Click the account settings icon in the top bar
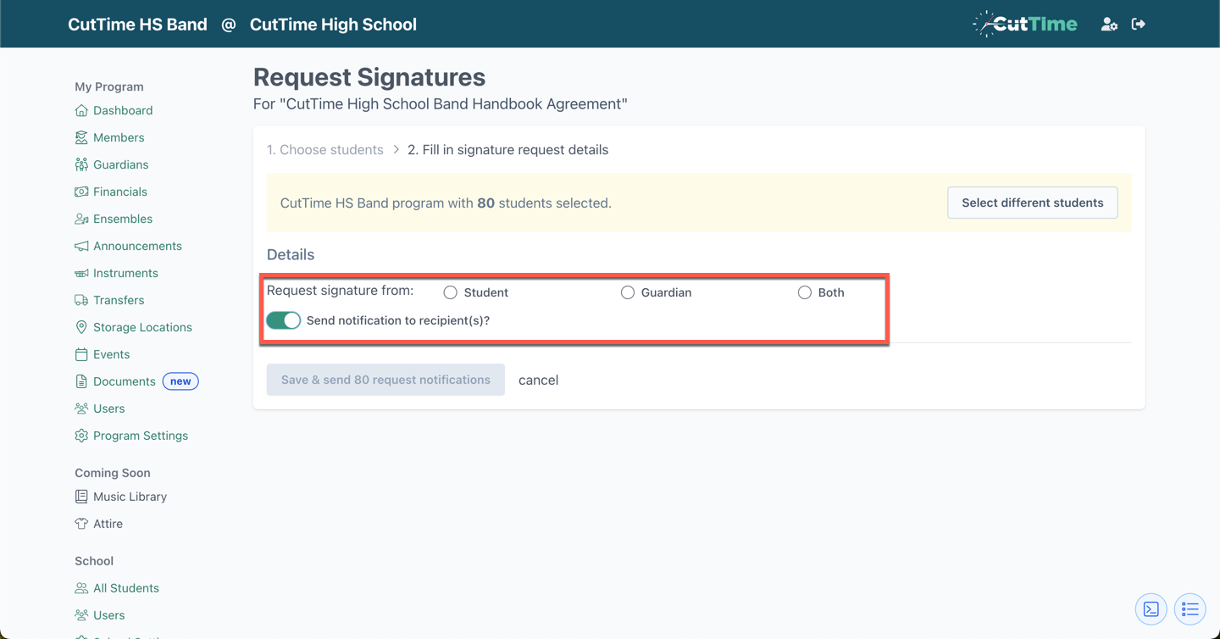 click(x=1109, y=24)
